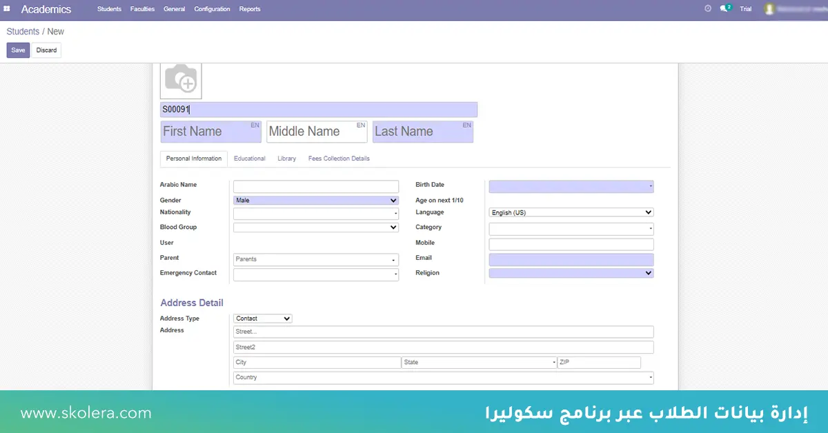Open the Academics apps grid icon

[7, 8]
